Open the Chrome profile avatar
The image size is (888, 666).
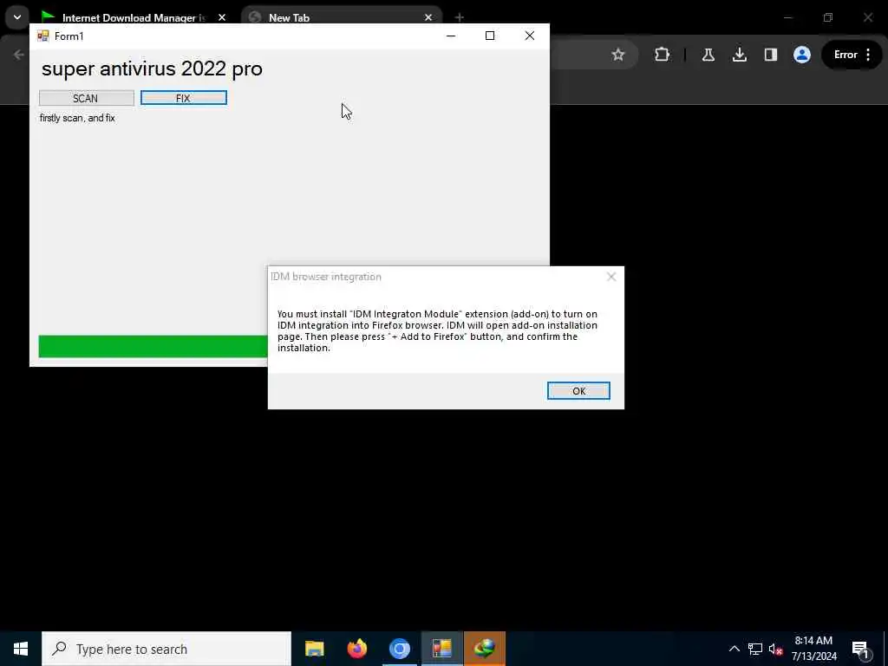[x=802, y=55]
